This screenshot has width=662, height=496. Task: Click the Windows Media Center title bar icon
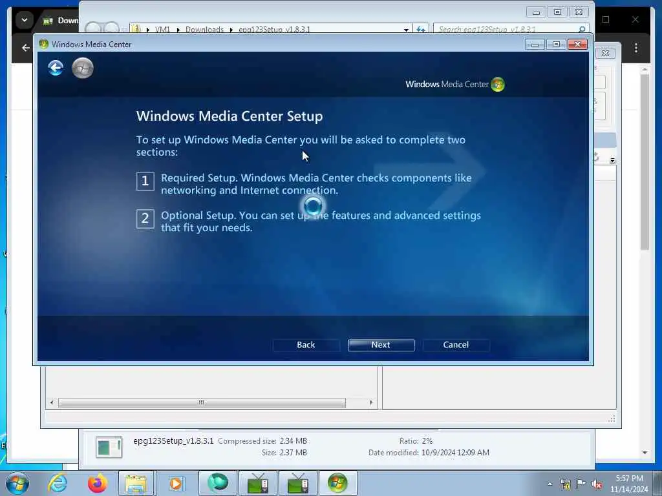(x=43, y=45)
